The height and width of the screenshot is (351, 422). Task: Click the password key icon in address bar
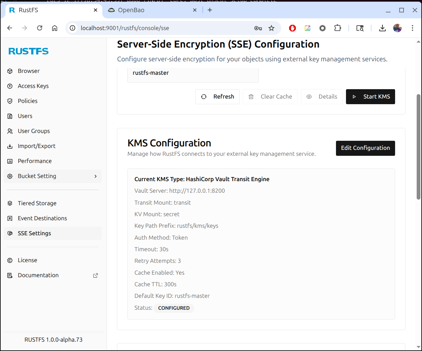point(258,28)
